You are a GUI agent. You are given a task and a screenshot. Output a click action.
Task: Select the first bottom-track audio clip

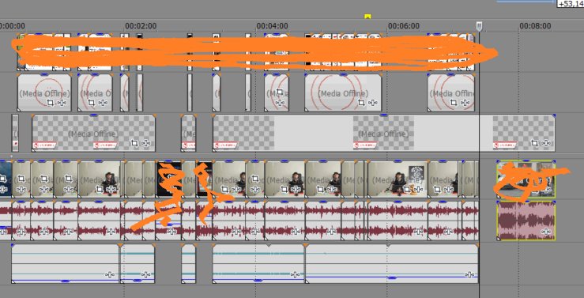tap(66, 263)
